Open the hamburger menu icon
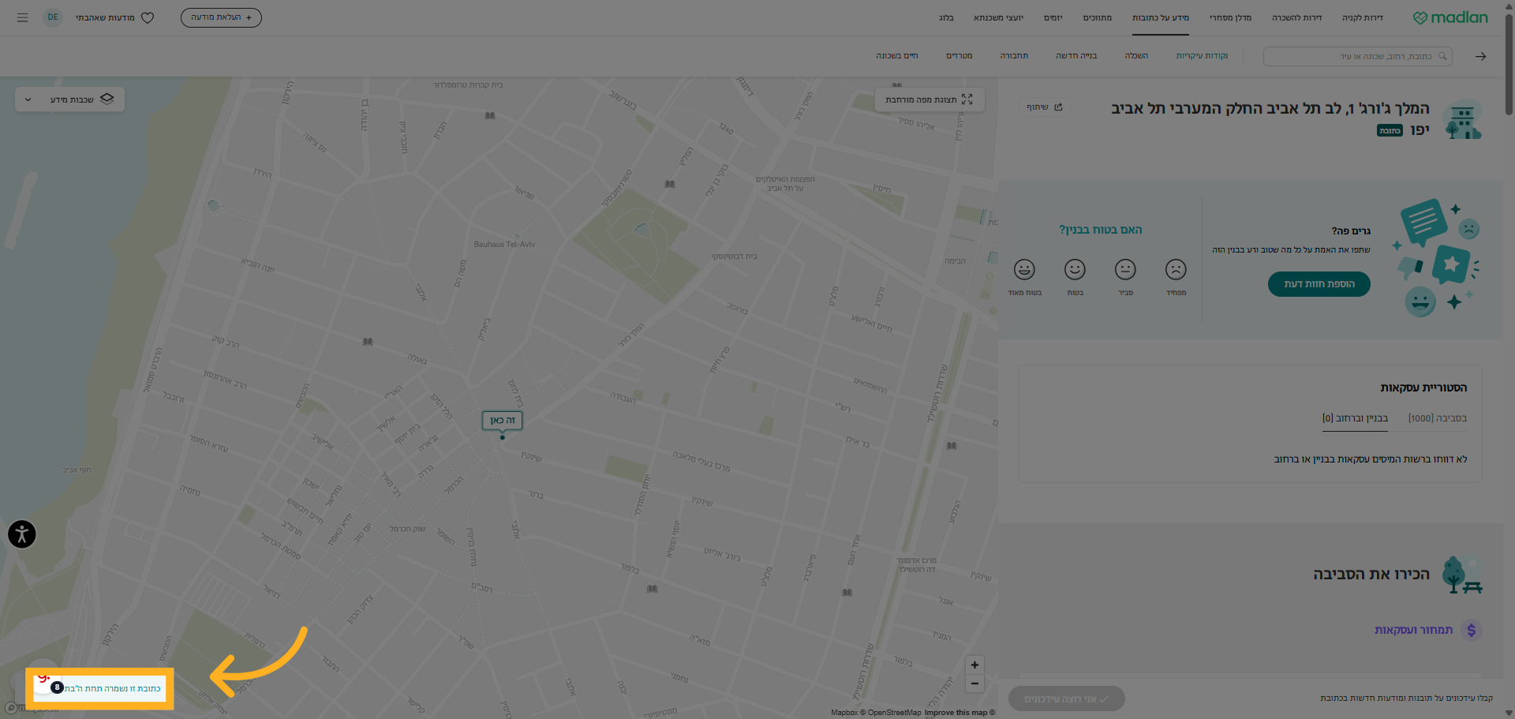 (x=22, y=17)
